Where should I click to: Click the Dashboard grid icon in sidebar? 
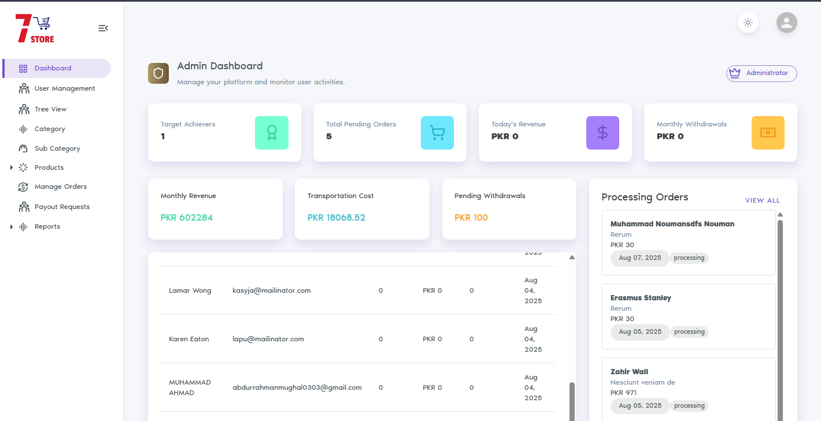coord(23,69)
